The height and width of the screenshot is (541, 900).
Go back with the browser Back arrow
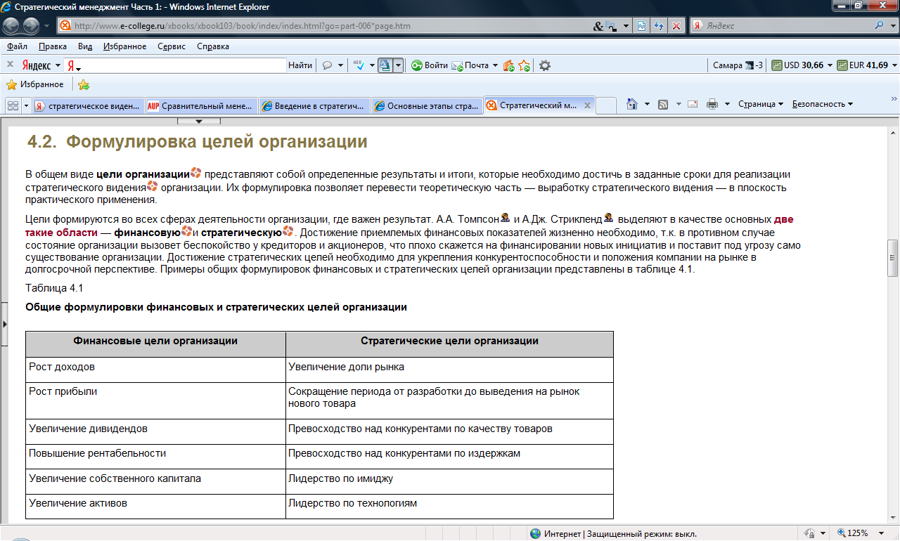12,26
